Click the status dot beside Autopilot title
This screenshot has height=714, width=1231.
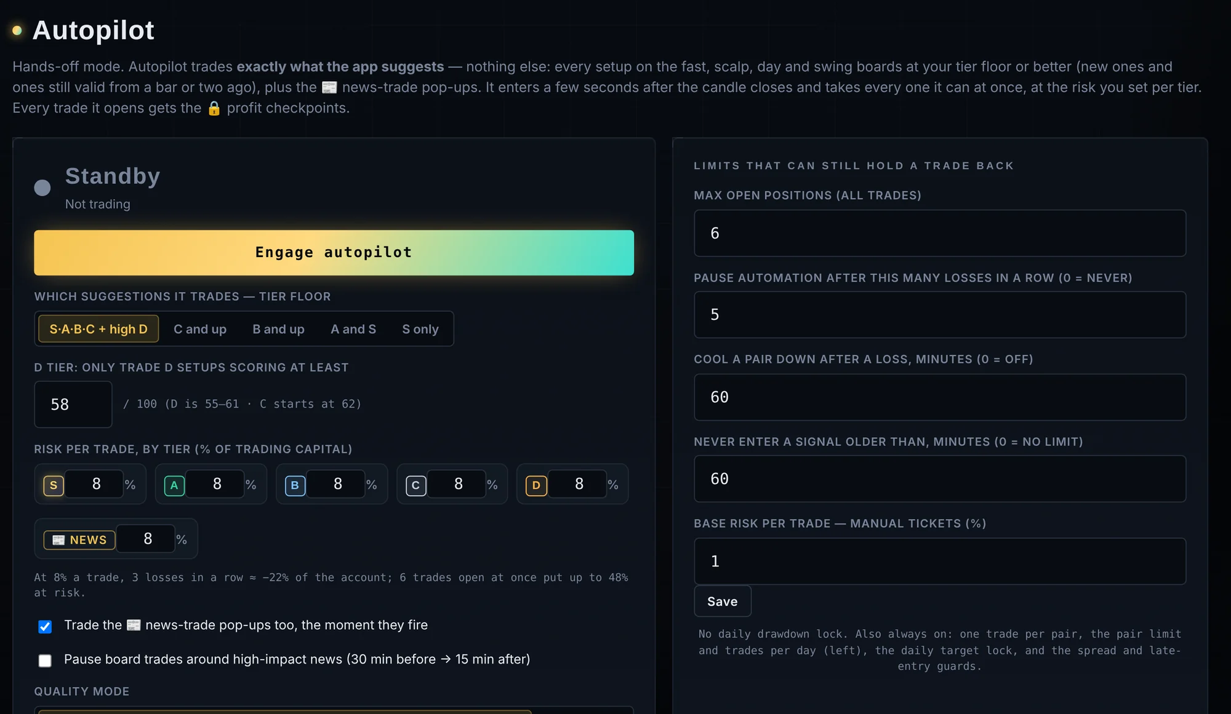pyautogui.click(x=17, y=30)
